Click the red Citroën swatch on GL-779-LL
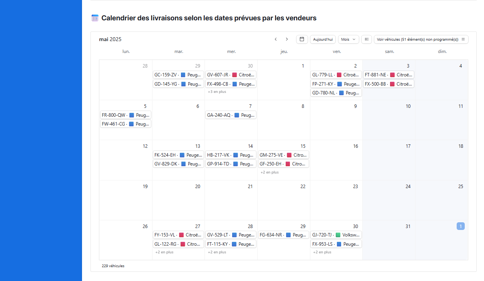 [339, 75]
